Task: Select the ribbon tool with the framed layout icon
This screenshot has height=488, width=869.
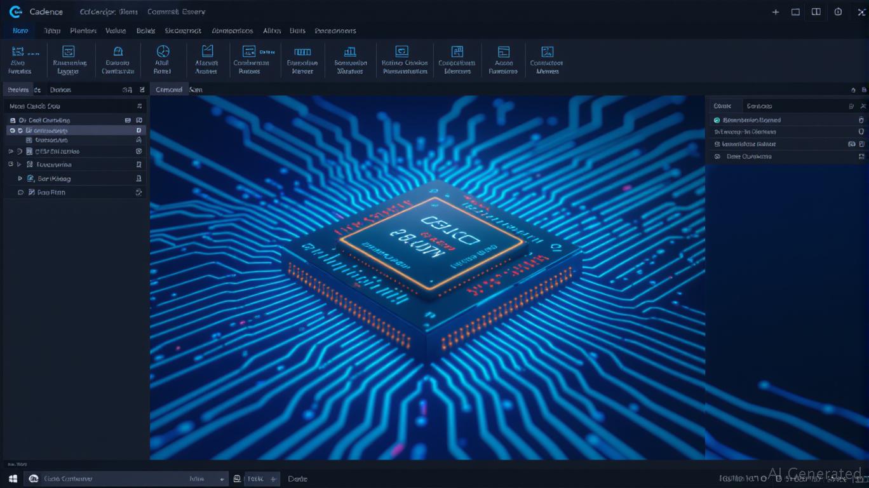Action: [68, 51]
